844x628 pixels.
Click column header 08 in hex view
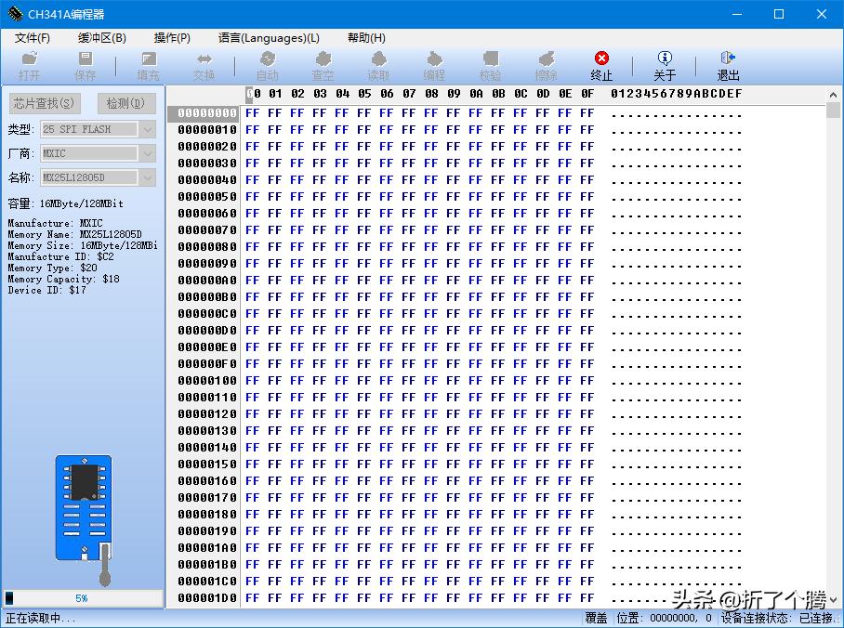tap(431, 94)
